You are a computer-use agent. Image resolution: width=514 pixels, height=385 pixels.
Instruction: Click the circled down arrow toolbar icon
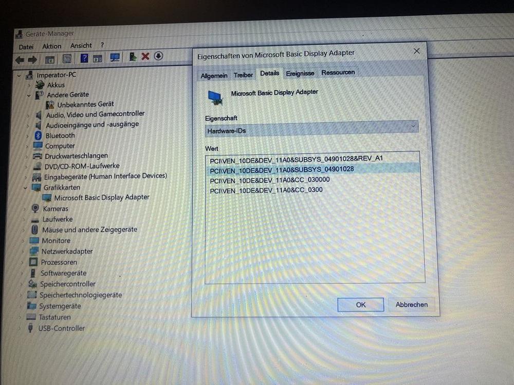pyautogui.click(x=158, y=56)
